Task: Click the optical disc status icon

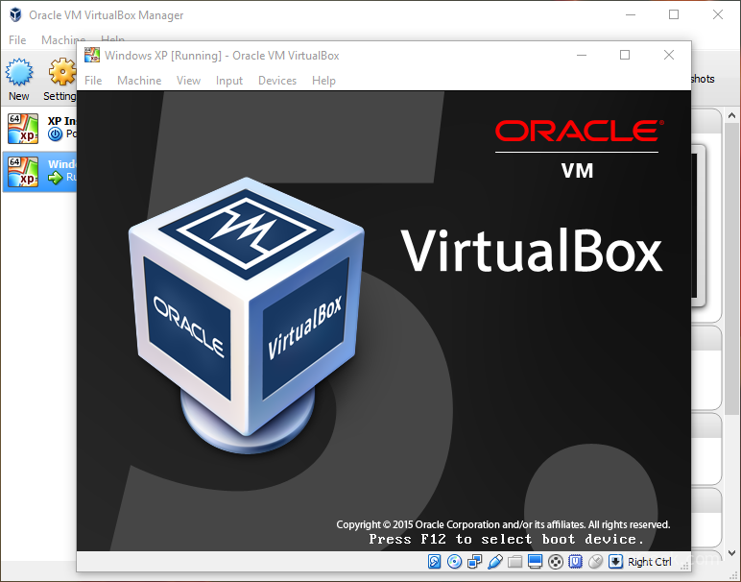Action: 455,561
